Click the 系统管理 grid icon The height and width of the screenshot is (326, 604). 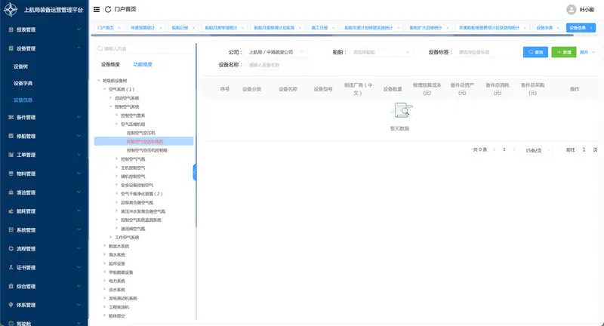(x=11, y=229)
